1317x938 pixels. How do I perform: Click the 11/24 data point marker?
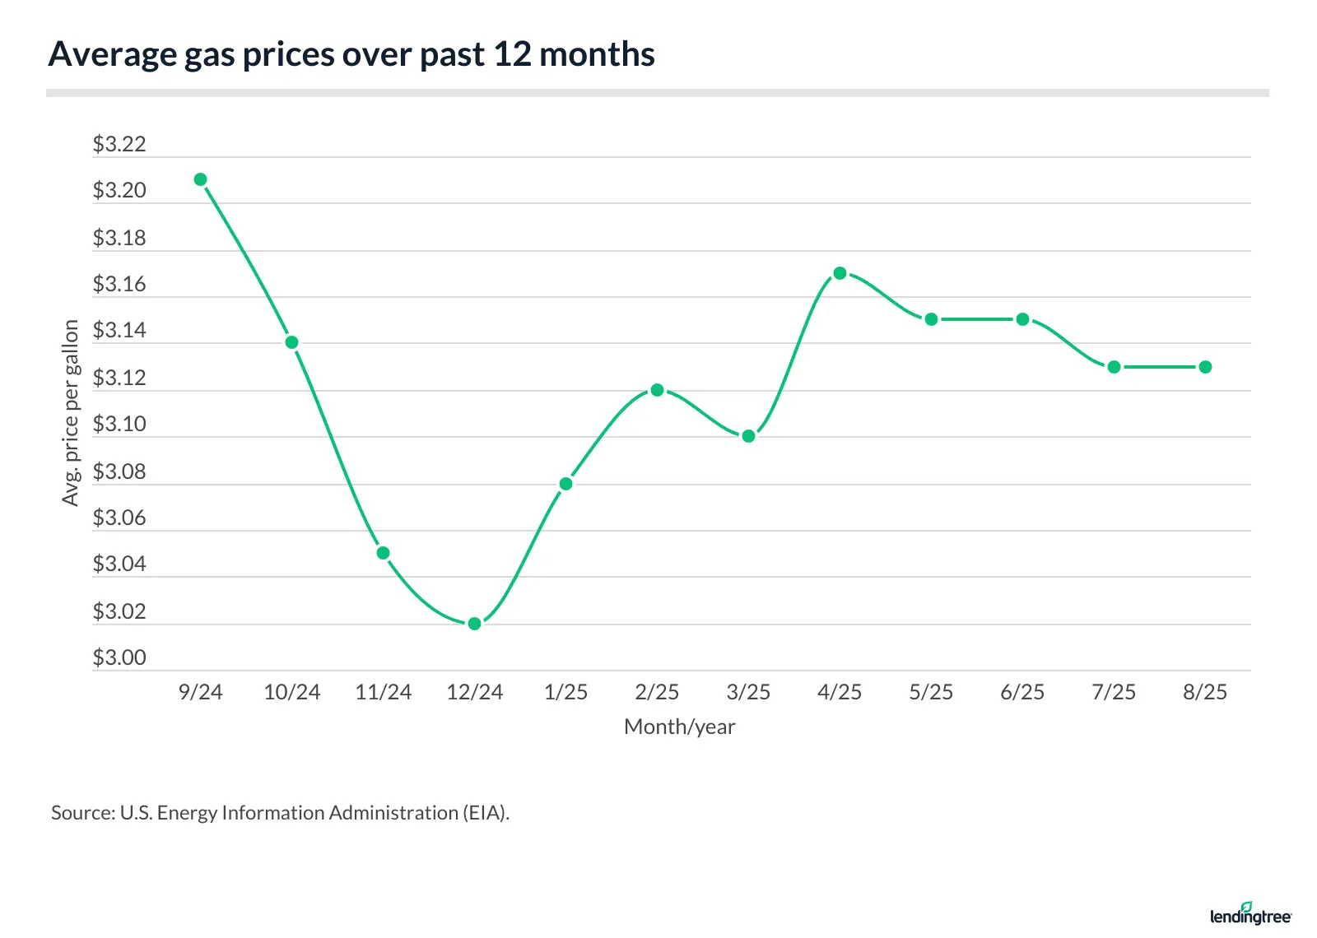(383, 553)
